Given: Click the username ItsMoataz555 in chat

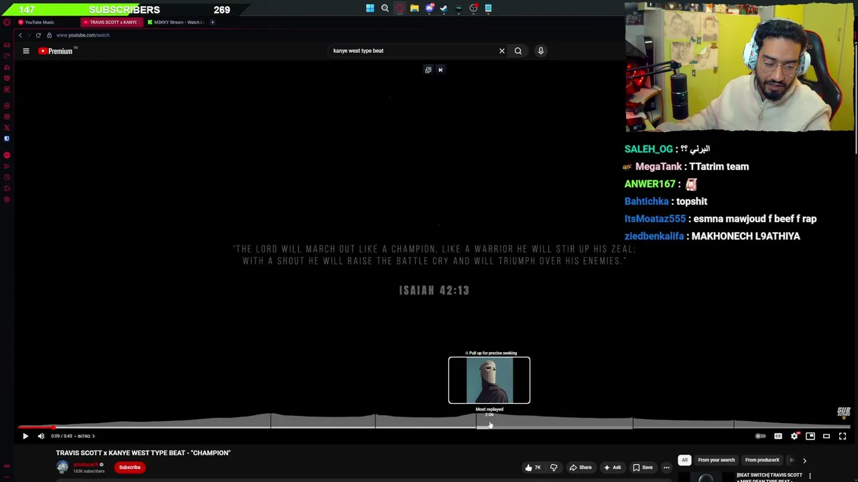Looking at the screenshot, I should tap(655, 219).
